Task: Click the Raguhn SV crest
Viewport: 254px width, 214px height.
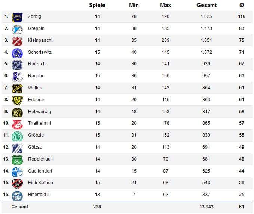Action: [17, 77]
